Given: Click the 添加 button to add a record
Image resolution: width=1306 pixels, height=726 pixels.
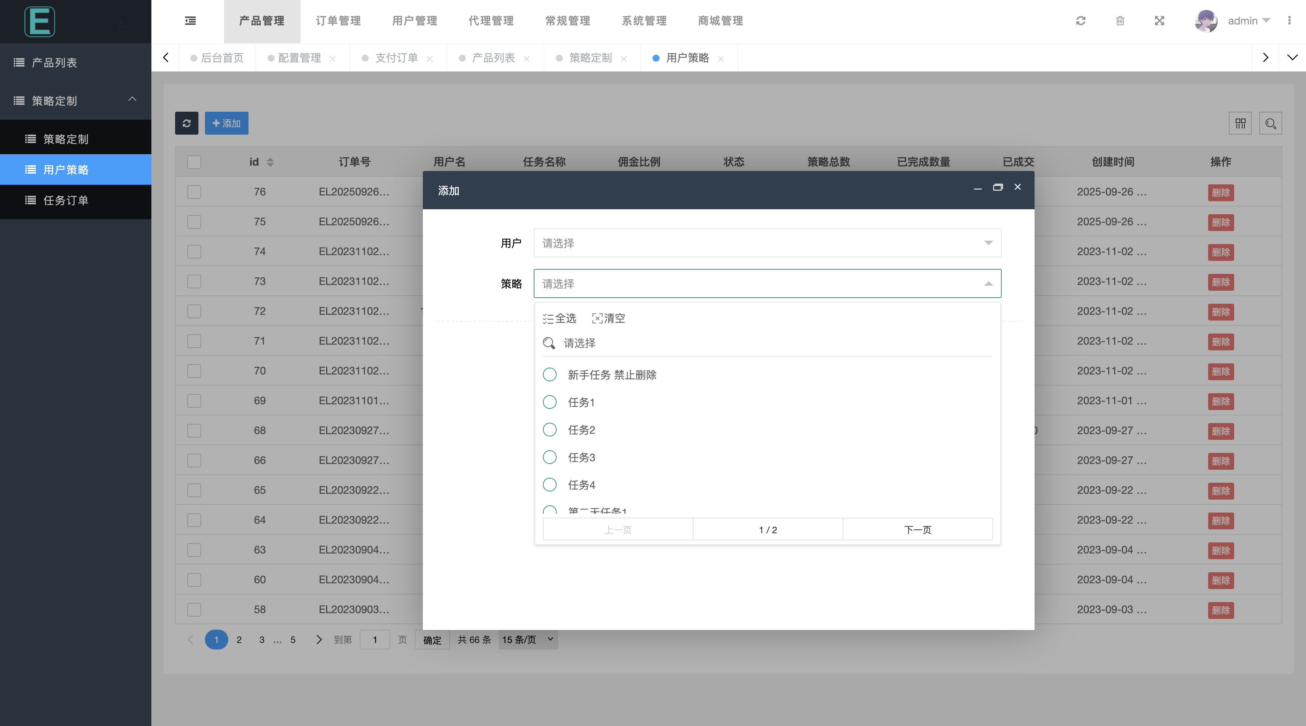Looking at the screenshot, I should 227,123.
